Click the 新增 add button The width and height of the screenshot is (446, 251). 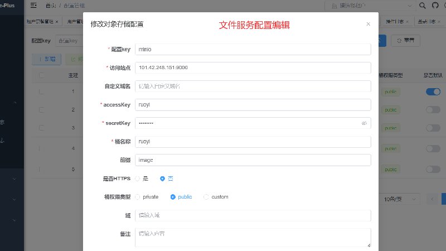pos(46,59)
